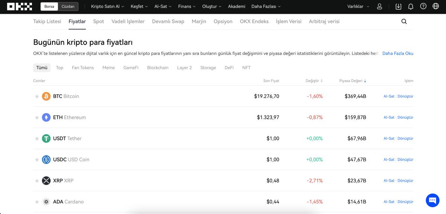Select the Blockchain category filter
Viewport: 446px width, 214px height.
click(x=158, y=68)
